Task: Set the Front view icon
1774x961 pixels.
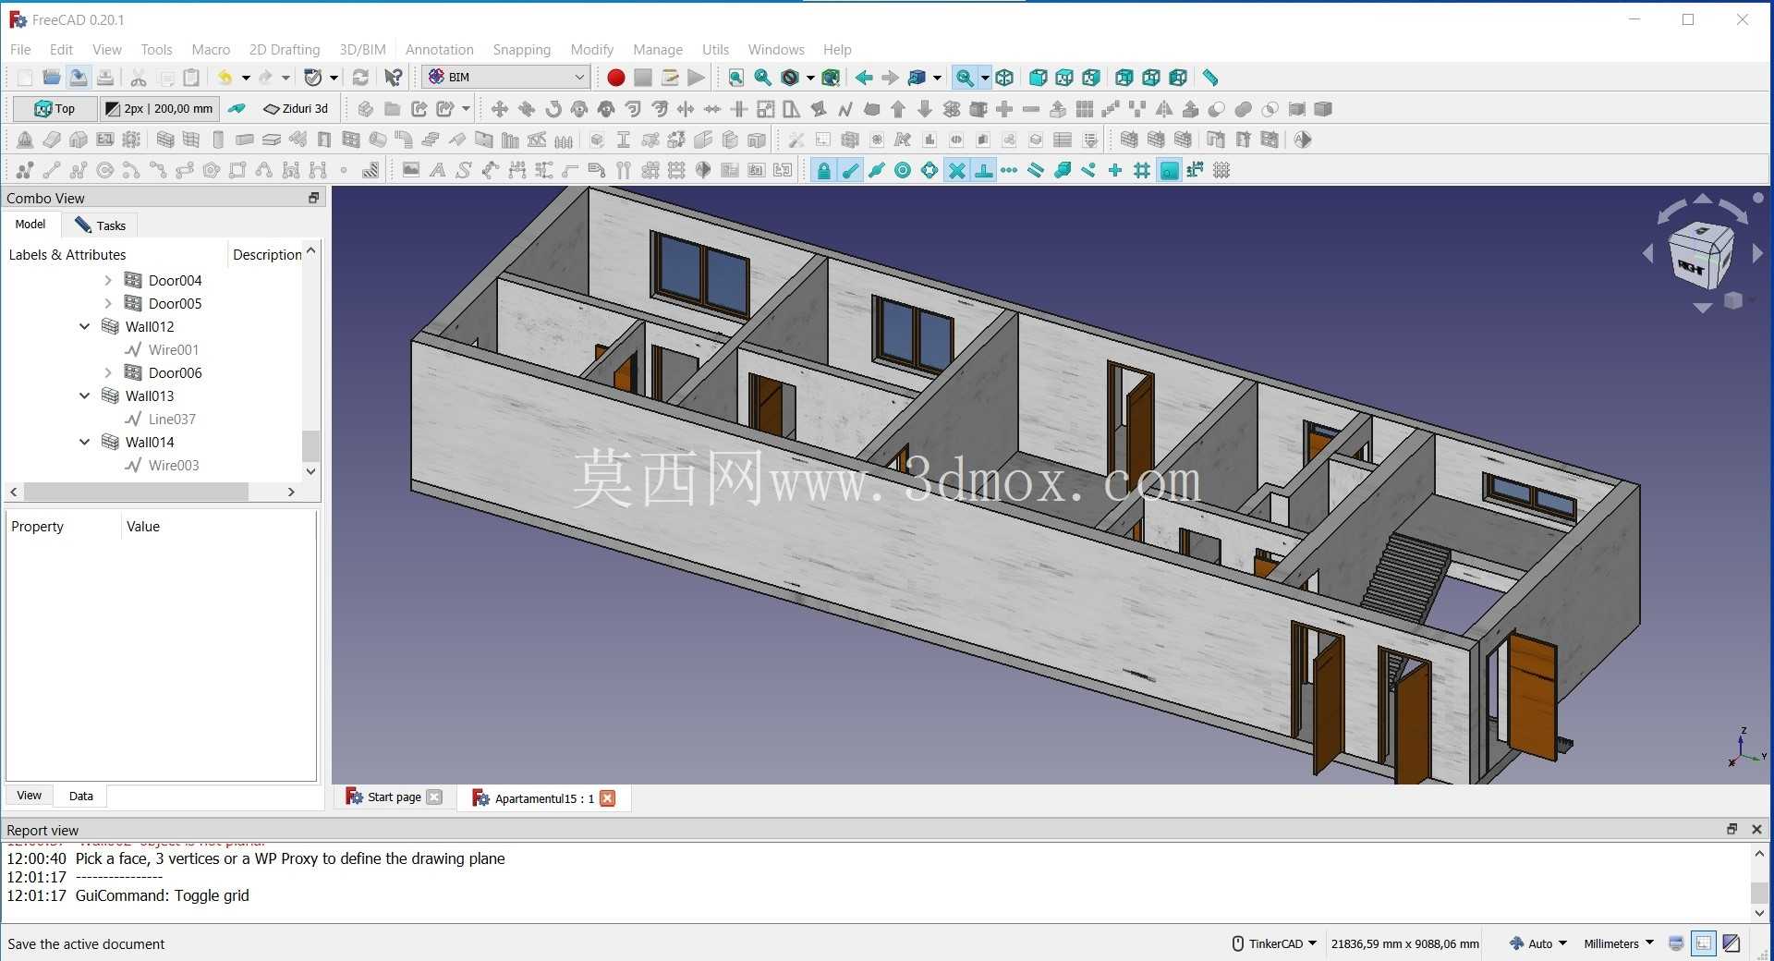Action: [x=1038, y=78]
